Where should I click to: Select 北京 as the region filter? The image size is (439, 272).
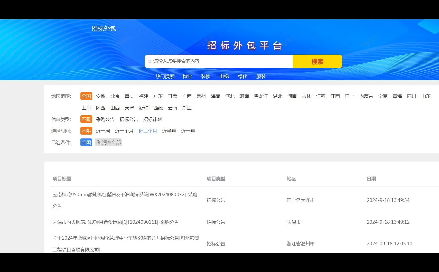click(115, 96)
